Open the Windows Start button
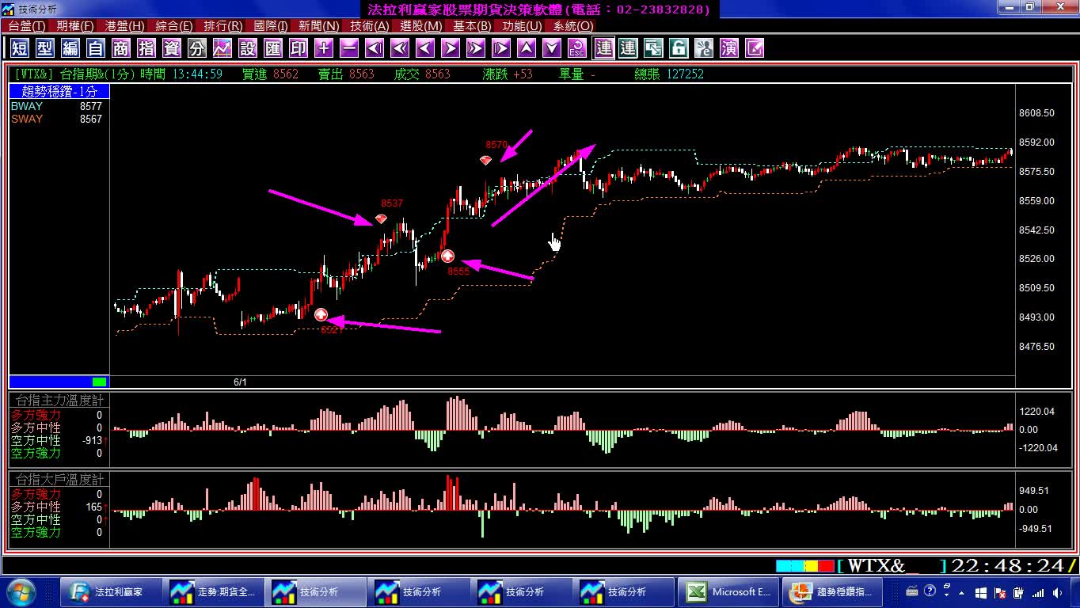 coord(20,591)
